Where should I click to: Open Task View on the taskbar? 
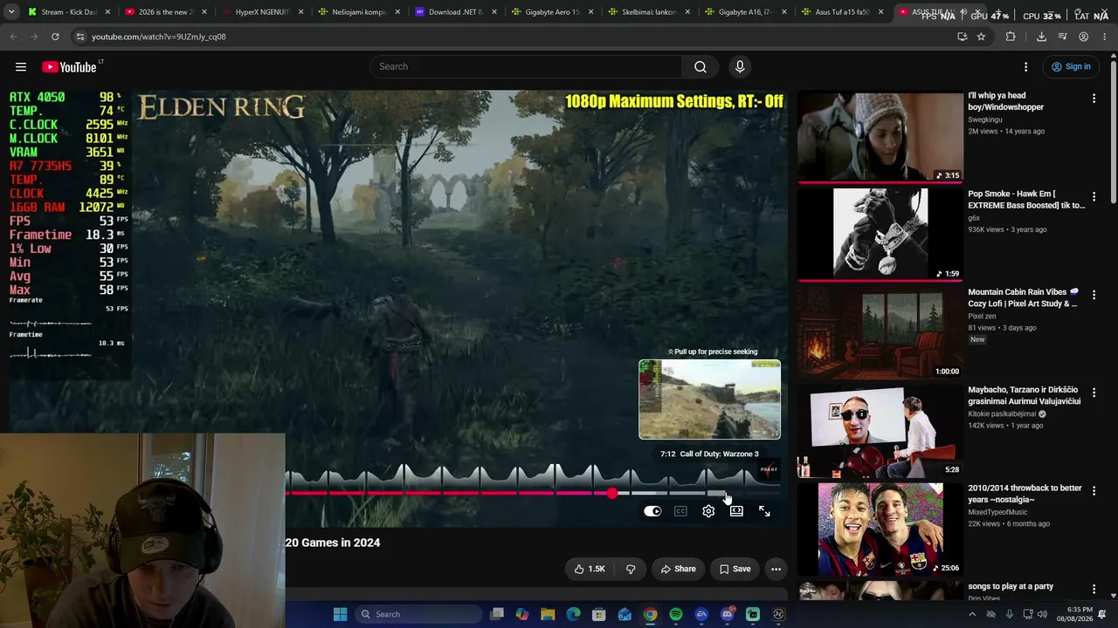pyautogui.click(x=496, y=614)
